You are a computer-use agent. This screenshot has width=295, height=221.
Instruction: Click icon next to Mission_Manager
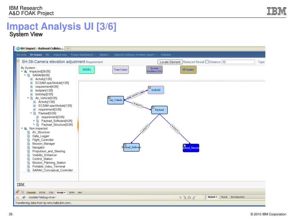pyautogui.click(x=29, y=144)
